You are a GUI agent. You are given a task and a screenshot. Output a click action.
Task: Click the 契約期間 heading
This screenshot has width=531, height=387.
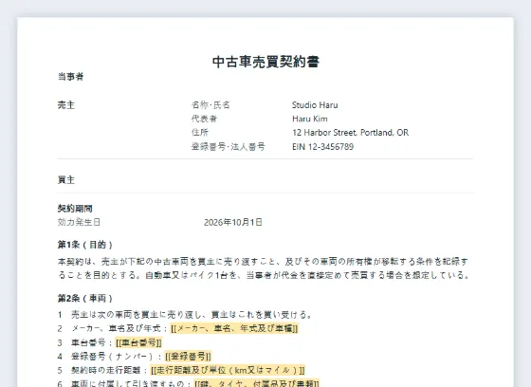click(x=75, y=209)
